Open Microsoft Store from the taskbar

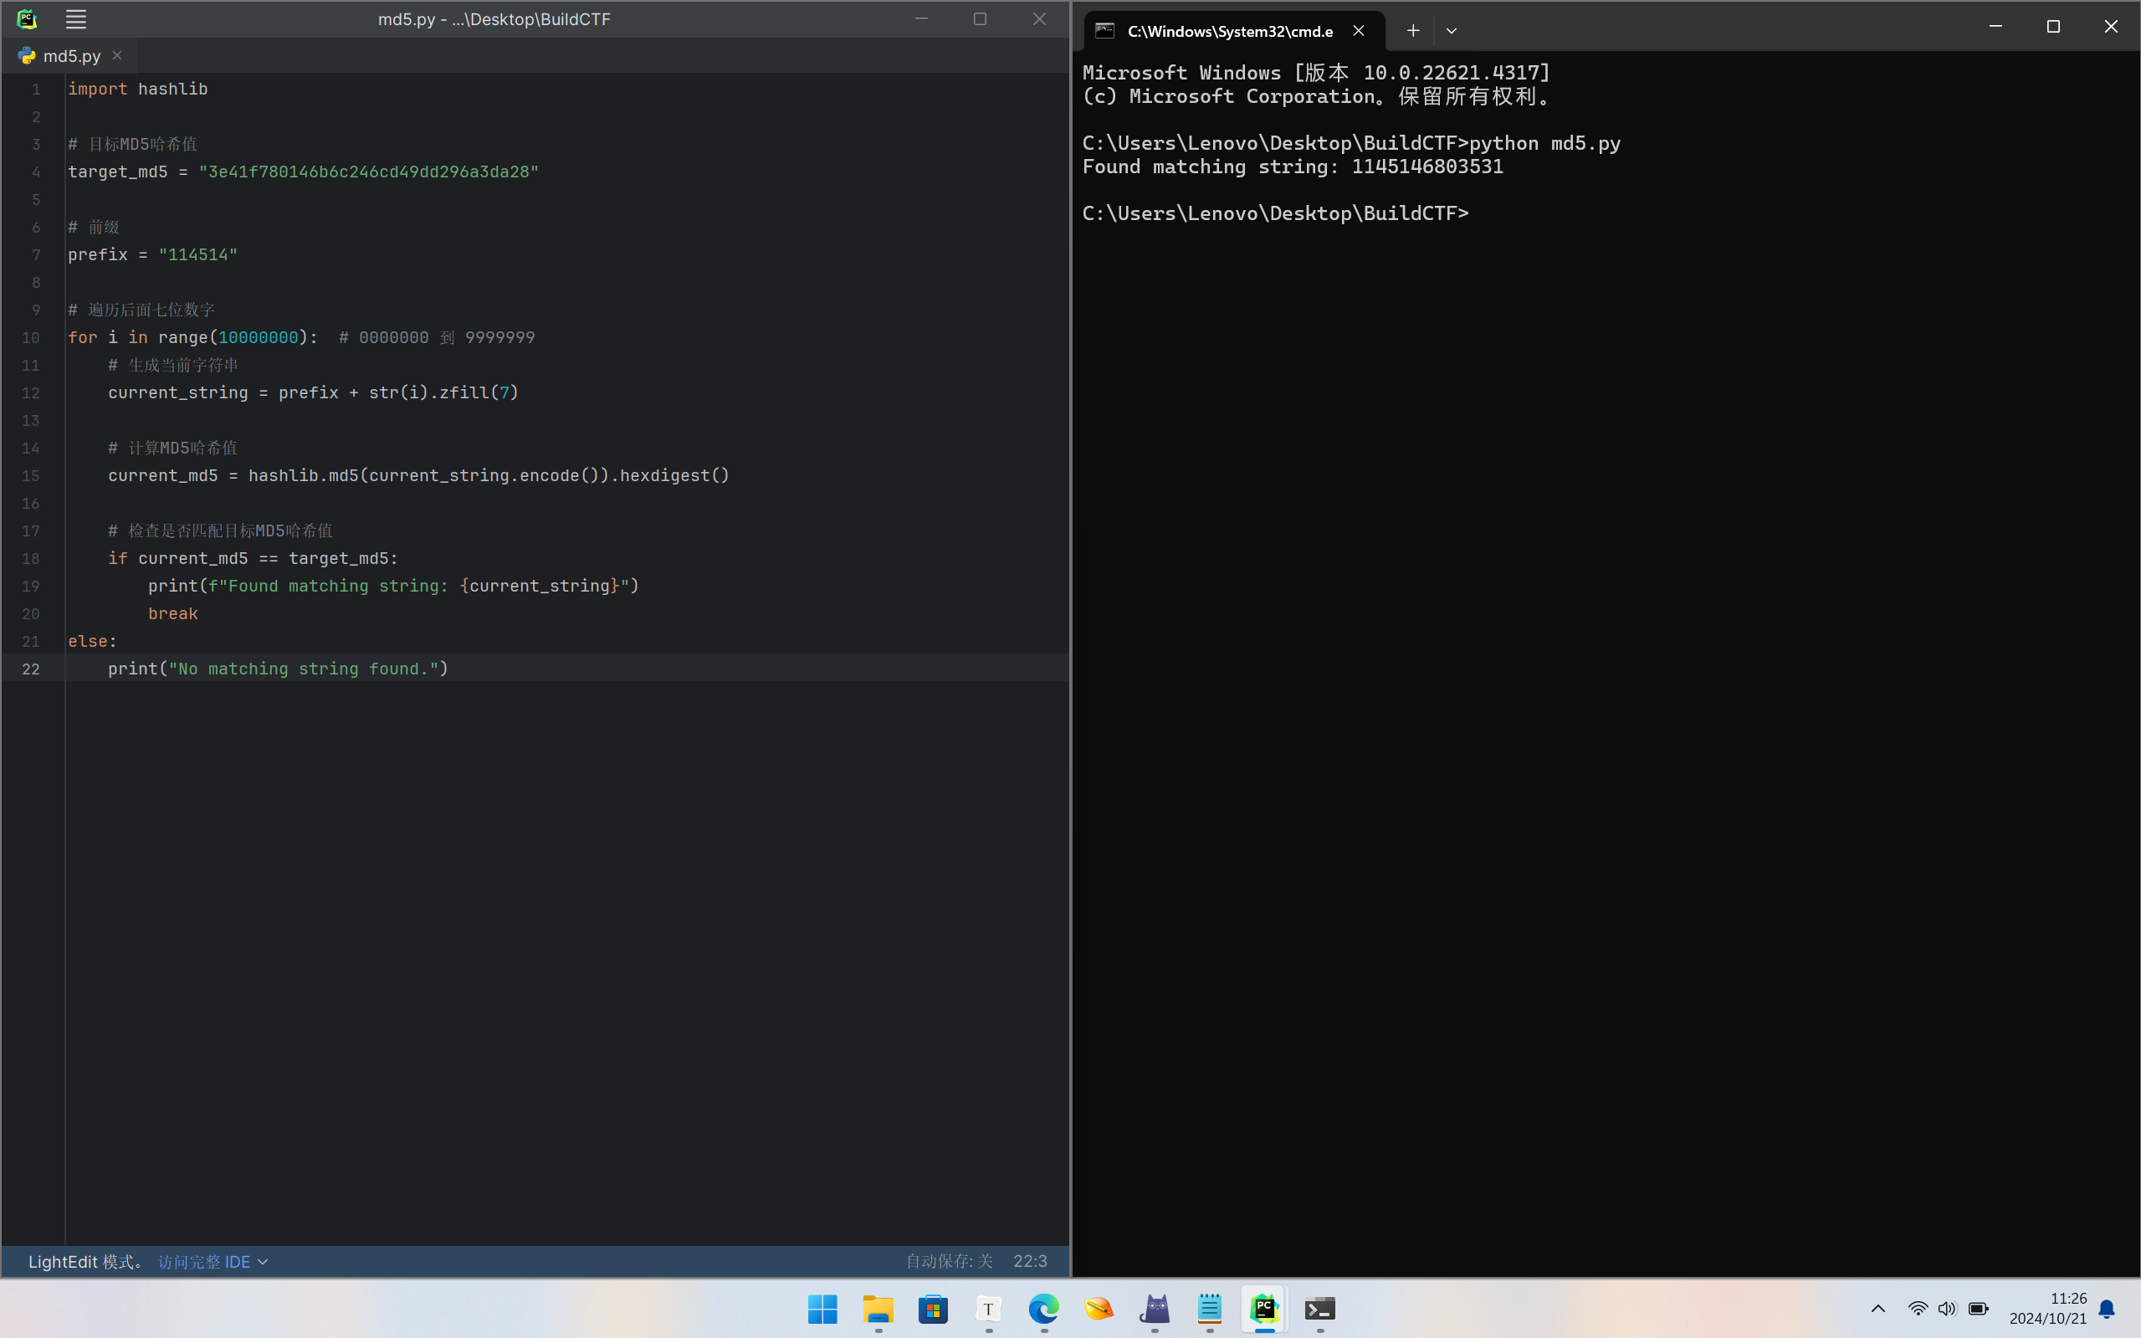click(x=933, y=1309)
